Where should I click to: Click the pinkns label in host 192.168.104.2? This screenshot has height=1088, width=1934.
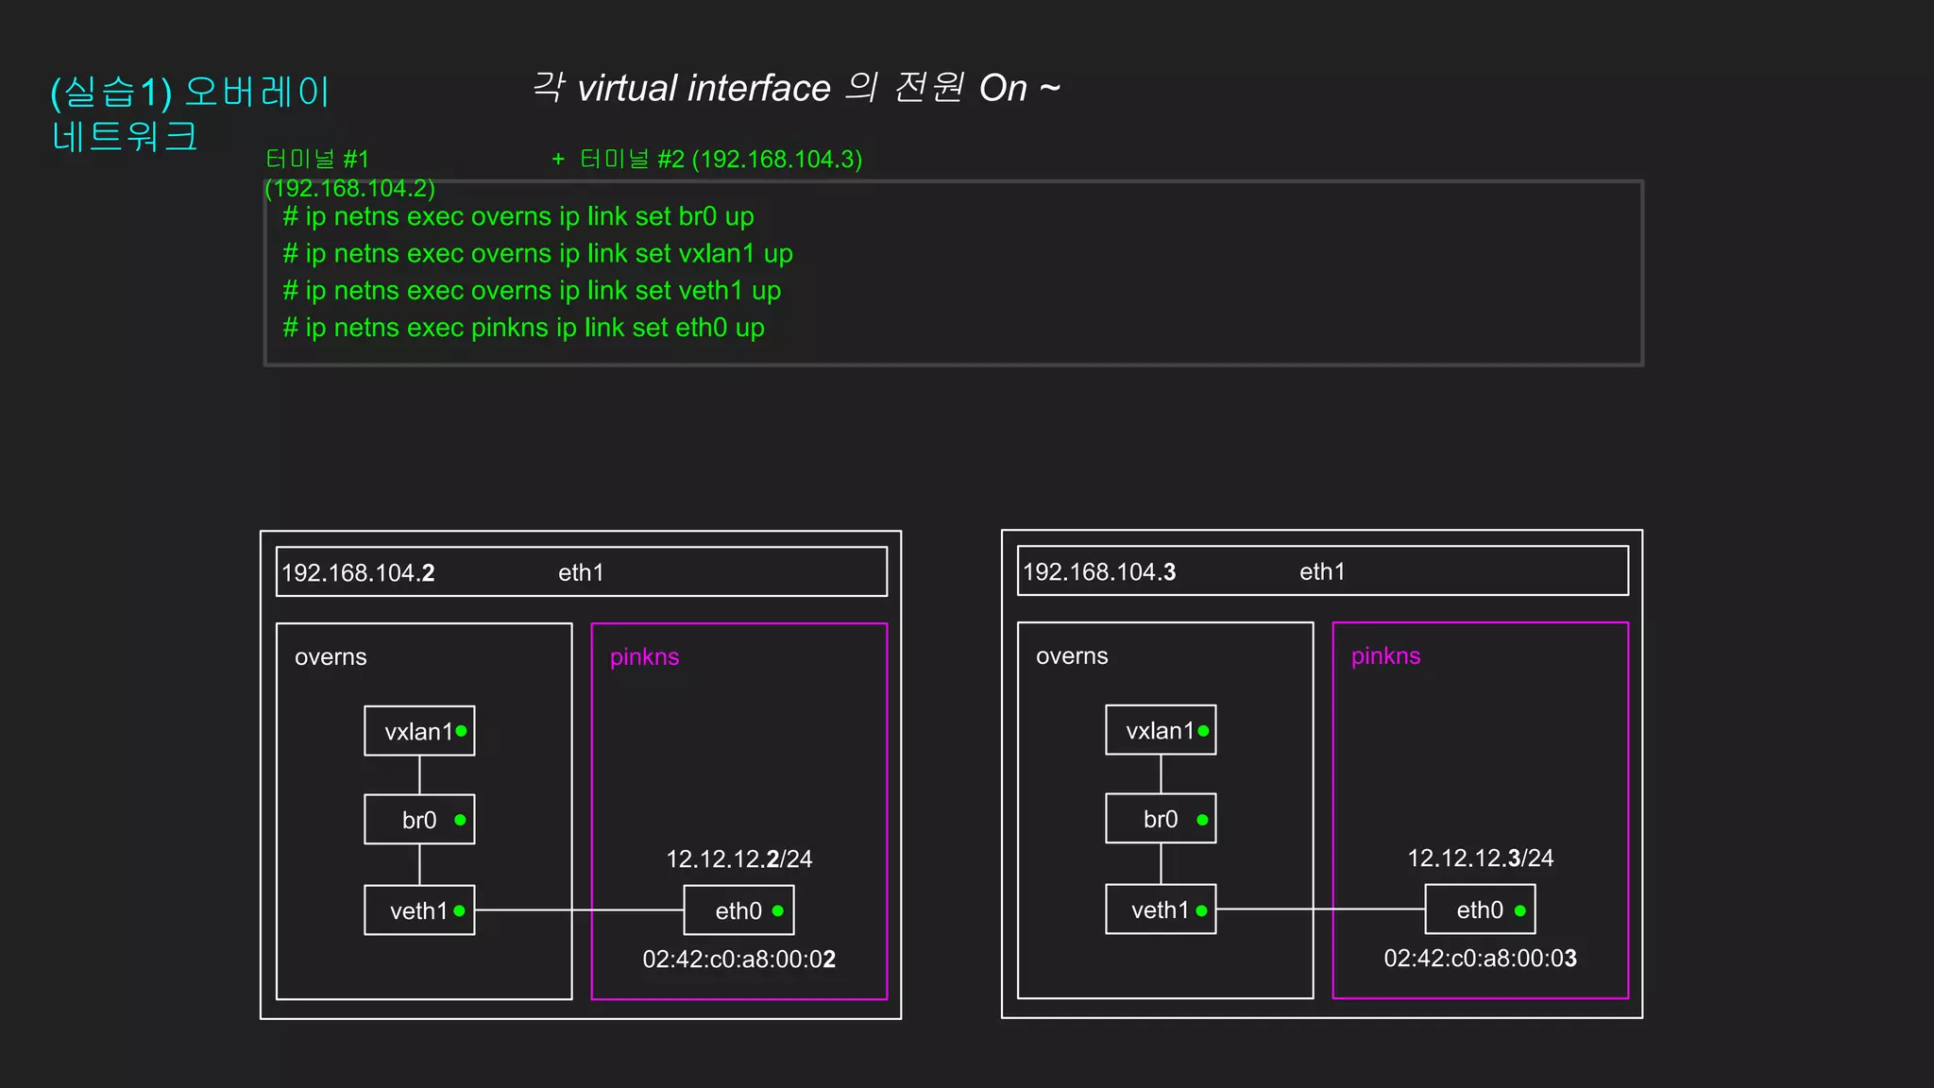coord(644,657)
